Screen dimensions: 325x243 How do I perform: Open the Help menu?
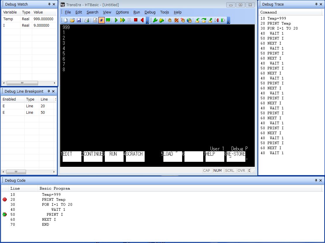[x=178, y=12]
